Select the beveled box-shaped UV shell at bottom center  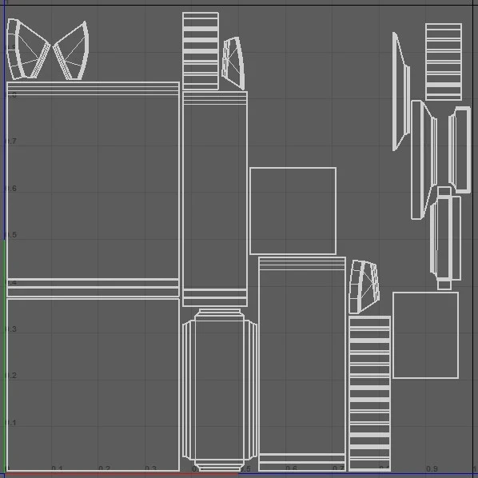click(x=220, y=390)
